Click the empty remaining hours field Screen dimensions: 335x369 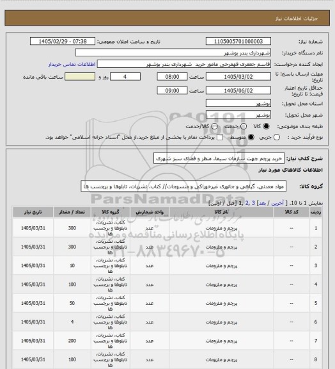tap(80, 77)
